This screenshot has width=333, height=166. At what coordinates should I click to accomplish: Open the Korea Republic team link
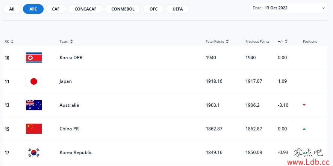pos(76,153)
